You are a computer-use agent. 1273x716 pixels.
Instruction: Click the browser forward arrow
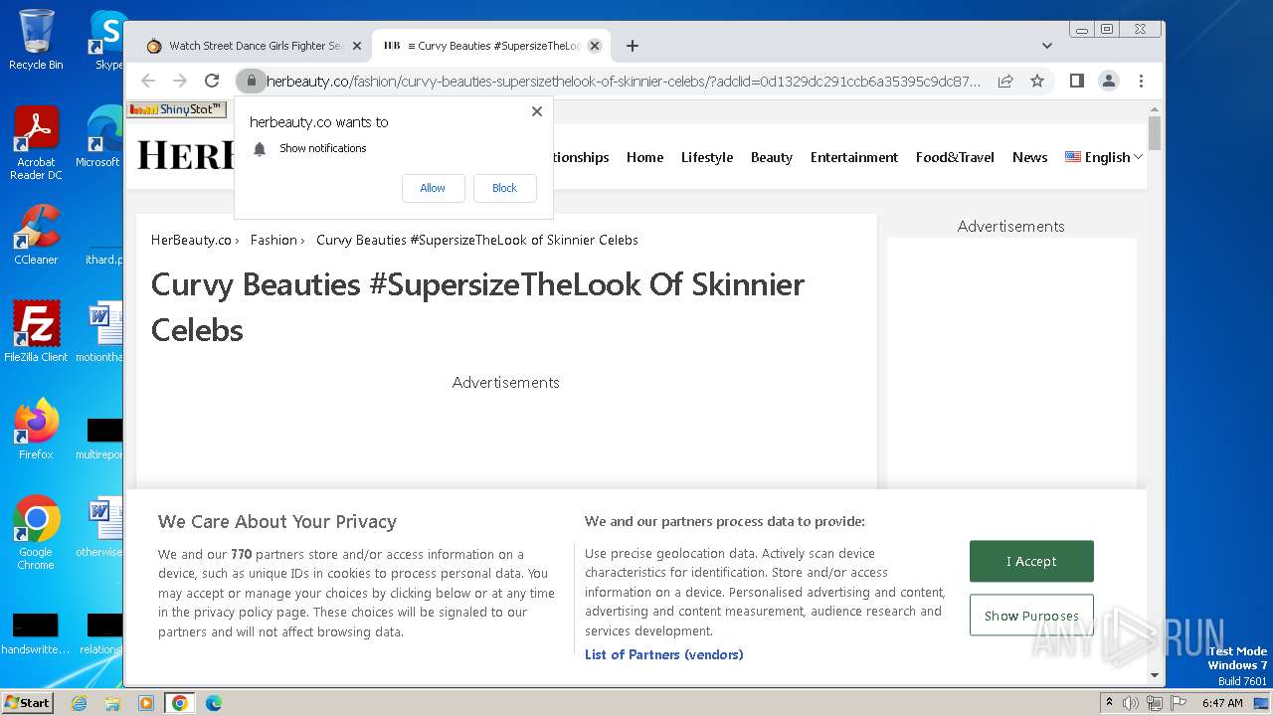coord(180,81)
